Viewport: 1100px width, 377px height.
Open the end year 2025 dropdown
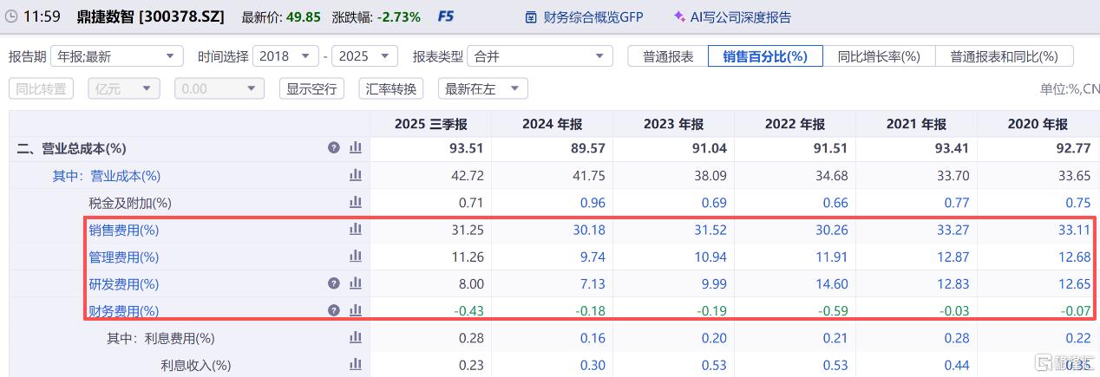[364, 56]
